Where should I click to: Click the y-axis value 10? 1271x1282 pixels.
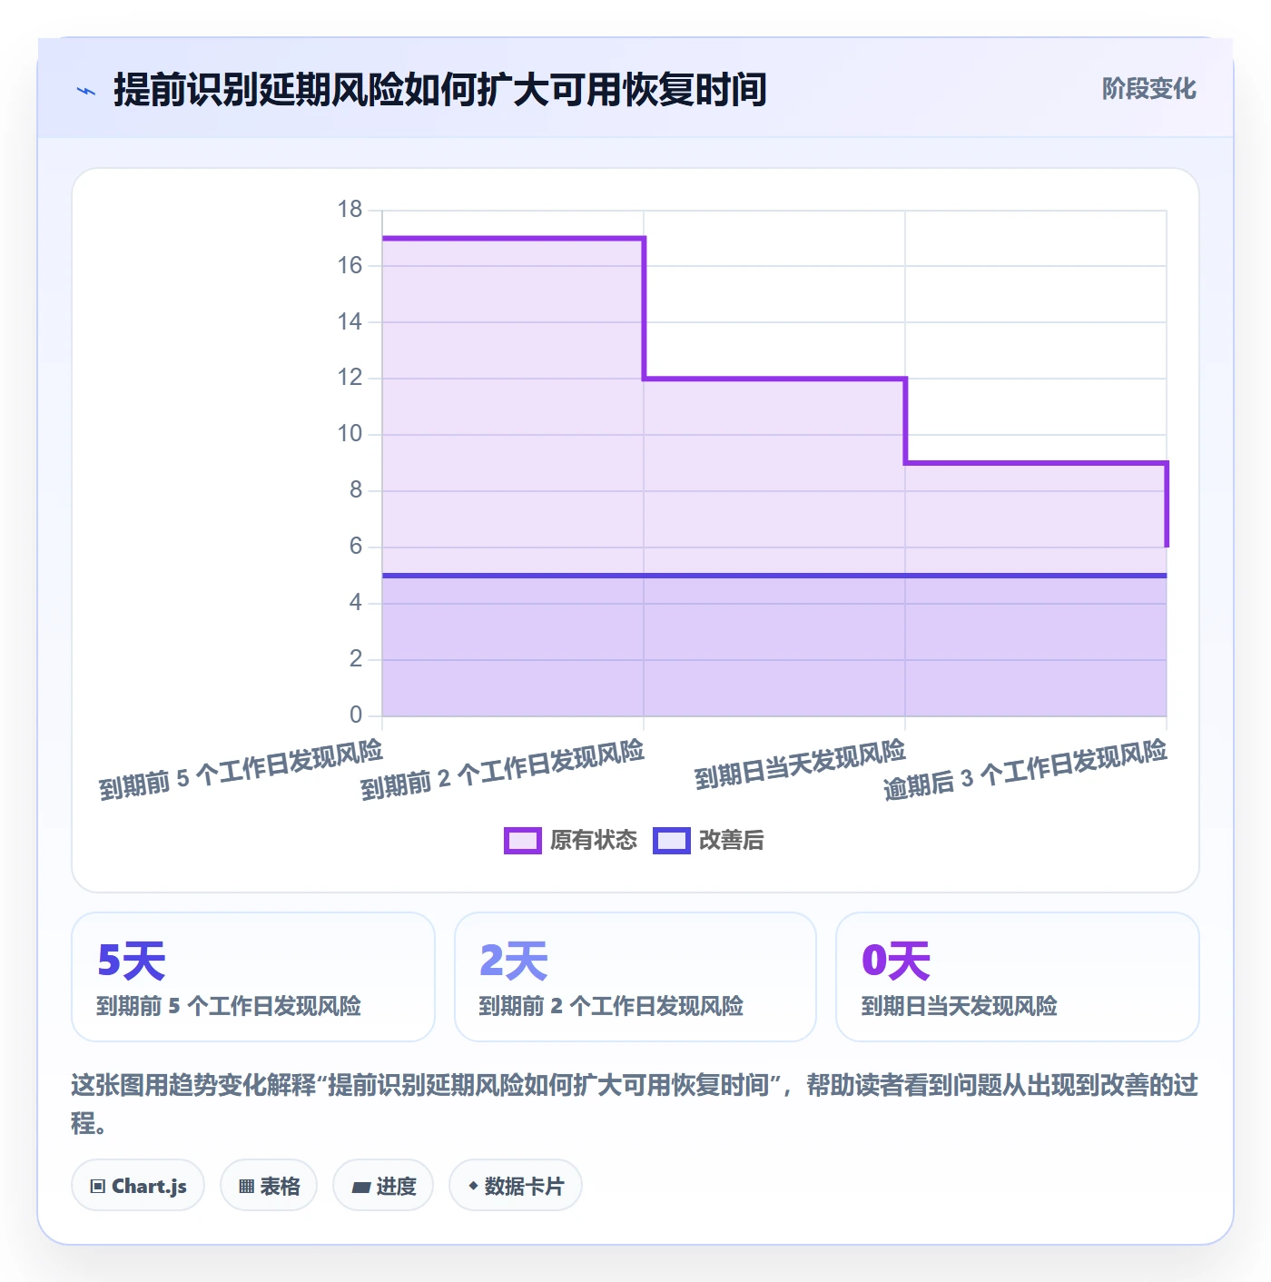[350, 434]
